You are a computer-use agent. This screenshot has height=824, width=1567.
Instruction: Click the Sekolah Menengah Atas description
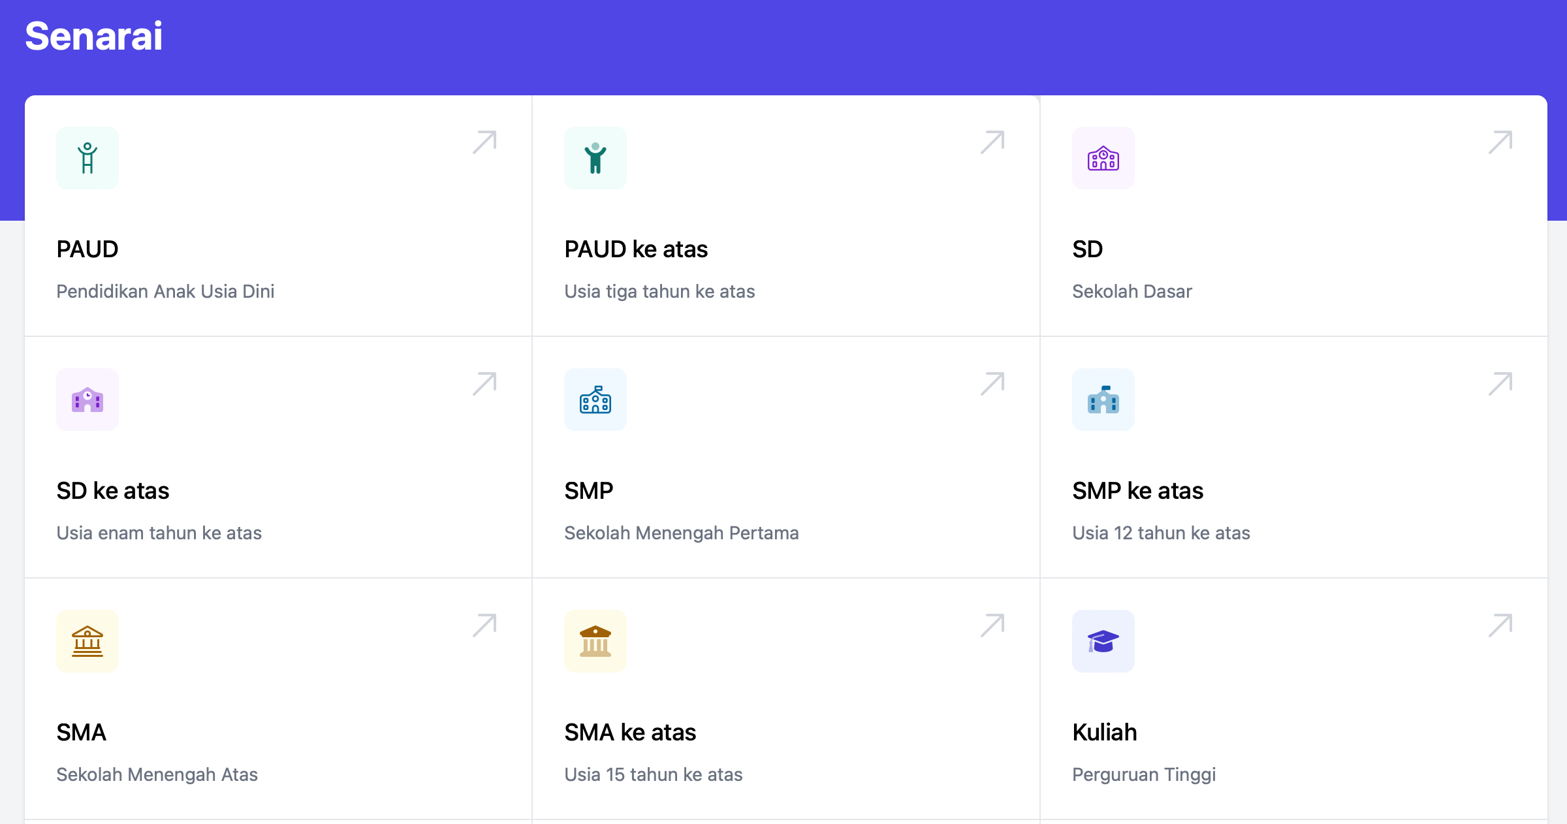(x=157, y=774)
